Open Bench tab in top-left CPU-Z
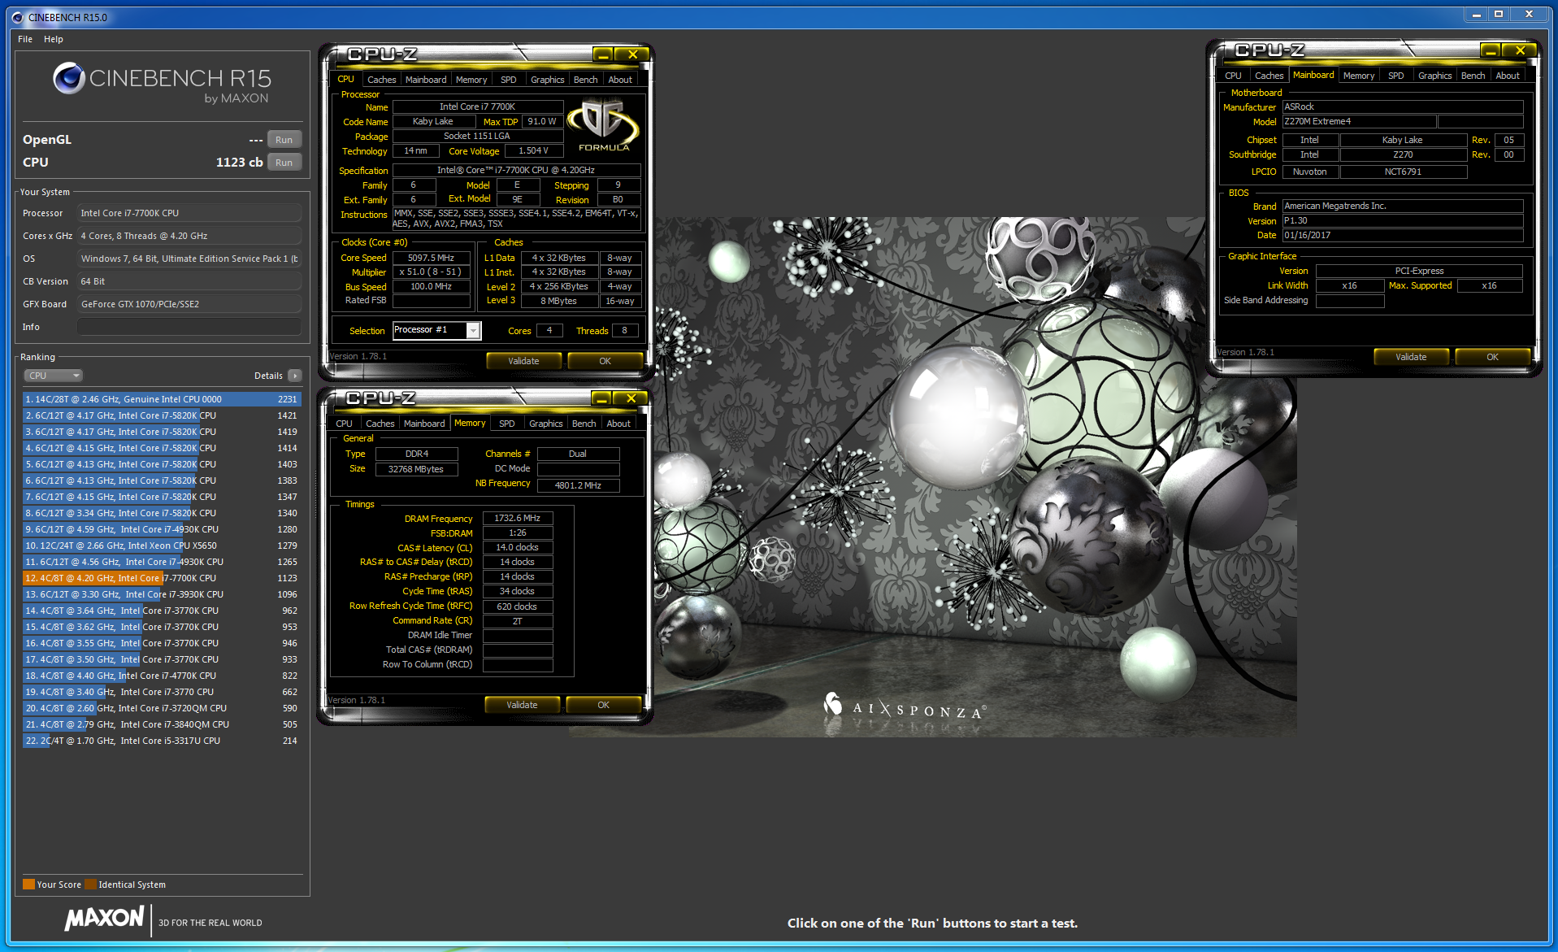 click(585, 80)
